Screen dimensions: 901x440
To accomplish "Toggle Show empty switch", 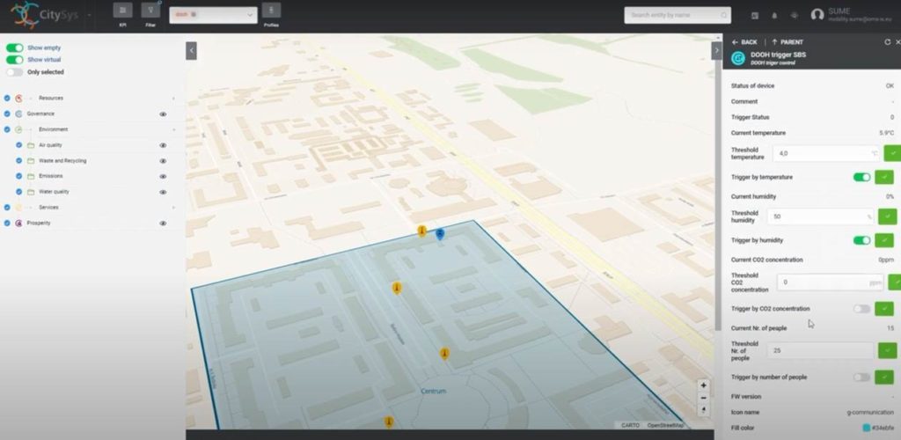I will click(15, 48).
